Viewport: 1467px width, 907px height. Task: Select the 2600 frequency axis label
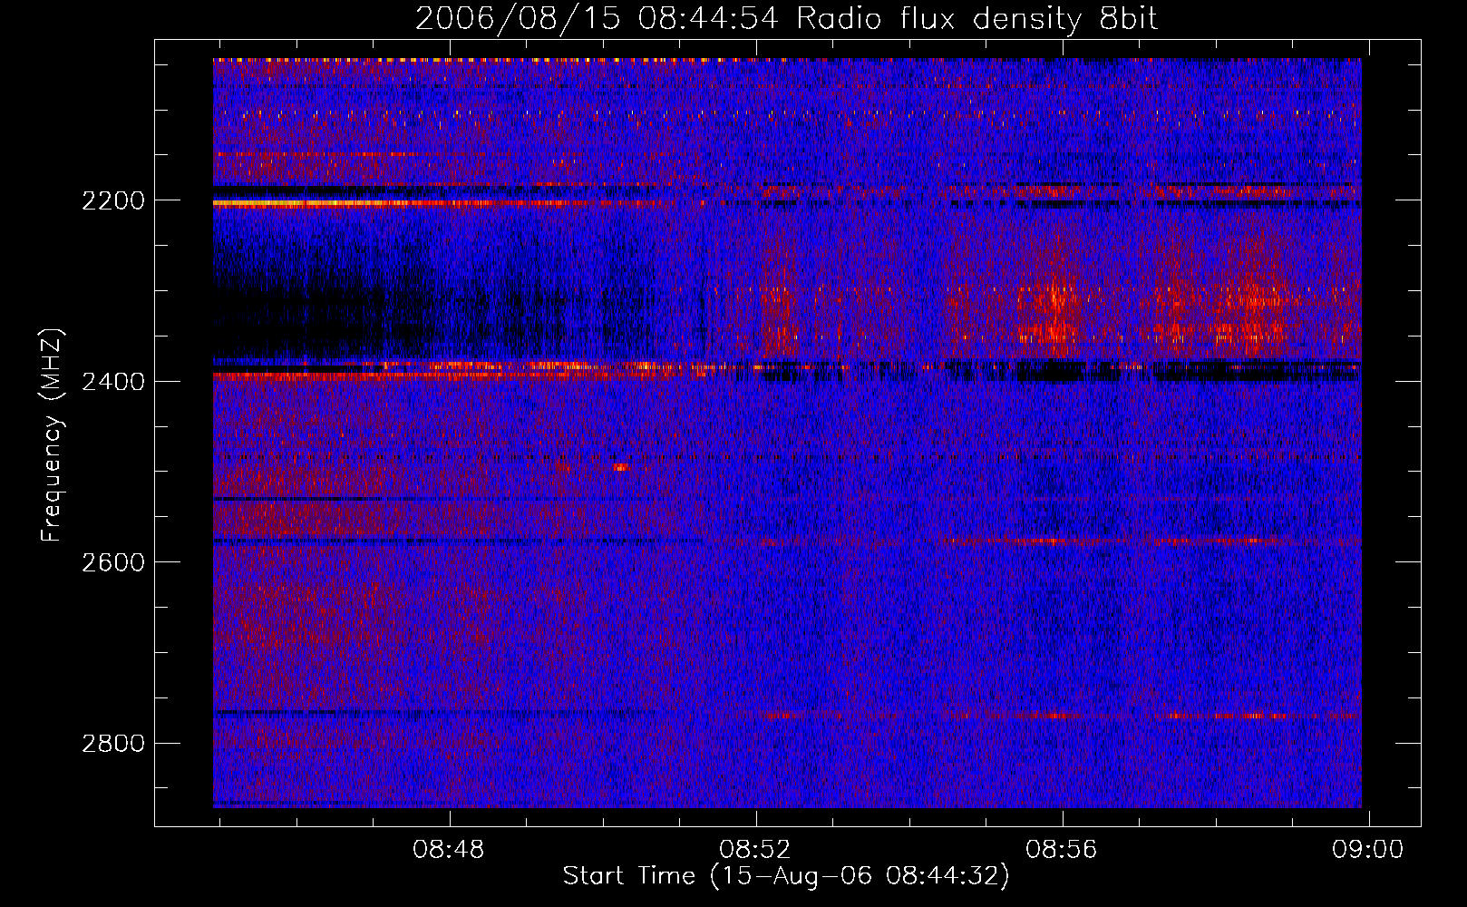point(113,562)
